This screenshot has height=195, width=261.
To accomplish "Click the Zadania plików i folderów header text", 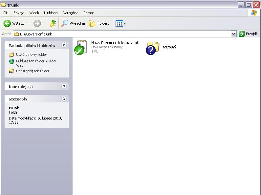I will coord(32,46).
